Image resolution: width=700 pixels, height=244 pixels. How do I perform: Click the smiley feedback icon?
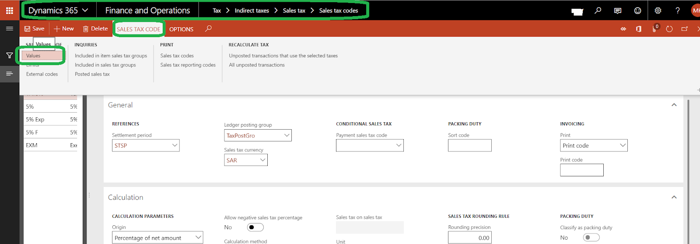coord(638,10)
